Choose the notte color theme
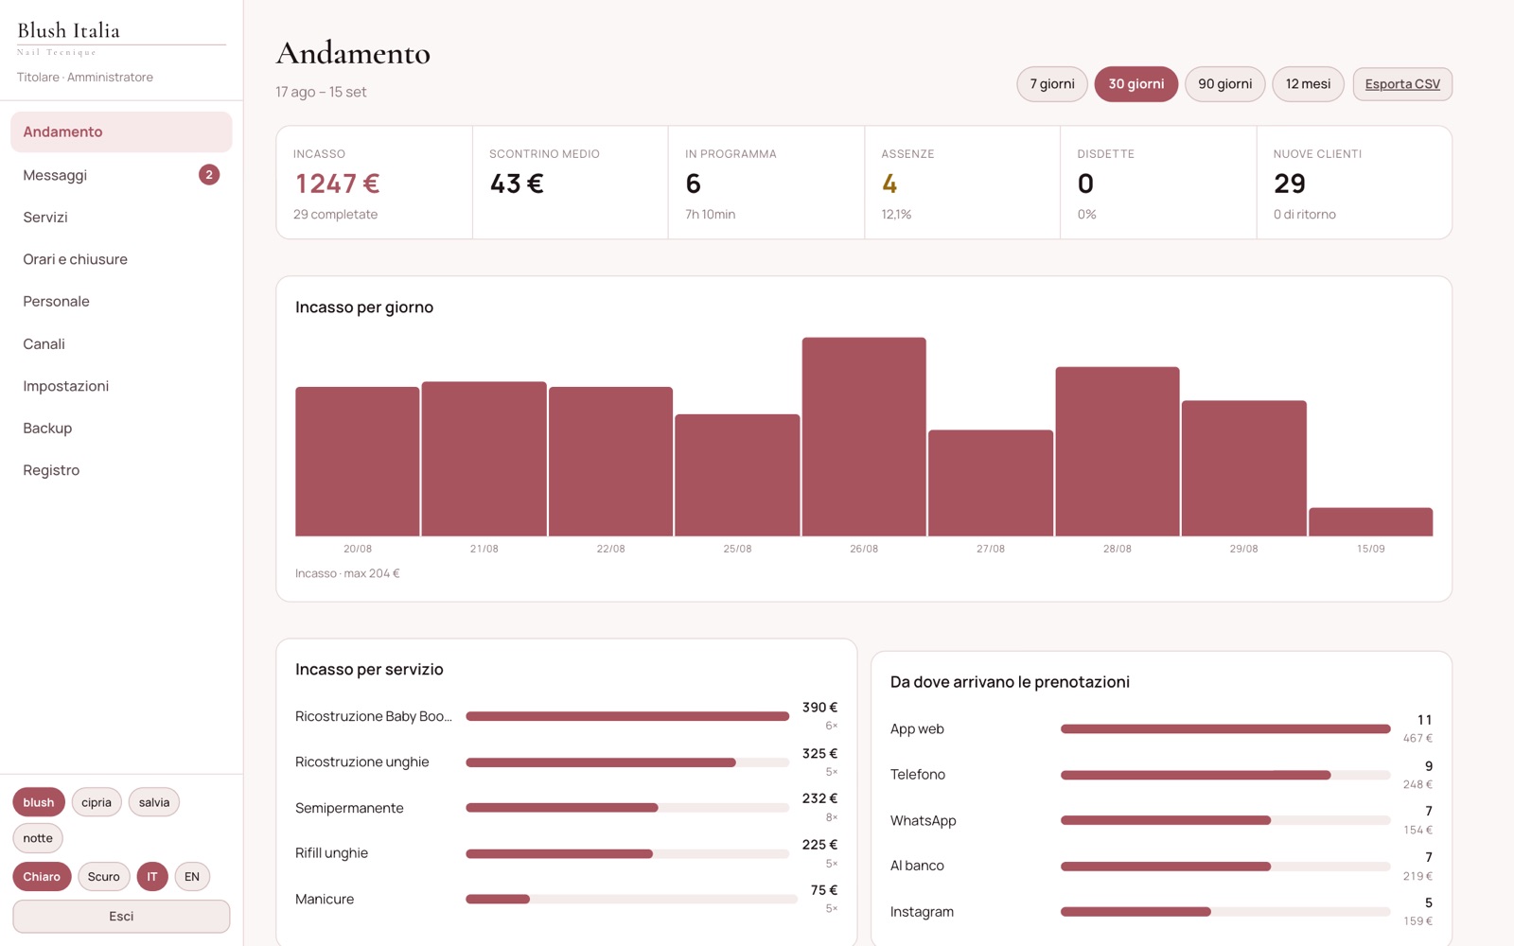The image size is (1514, 946). click(x=38, y=838)
